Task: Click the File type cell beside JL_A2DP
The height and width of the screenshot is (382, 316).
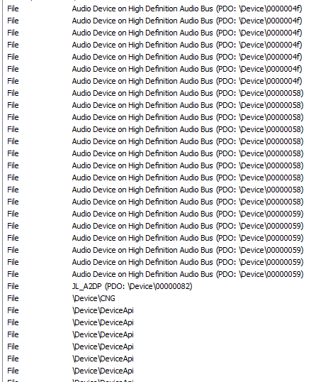Action: [13, 286]
